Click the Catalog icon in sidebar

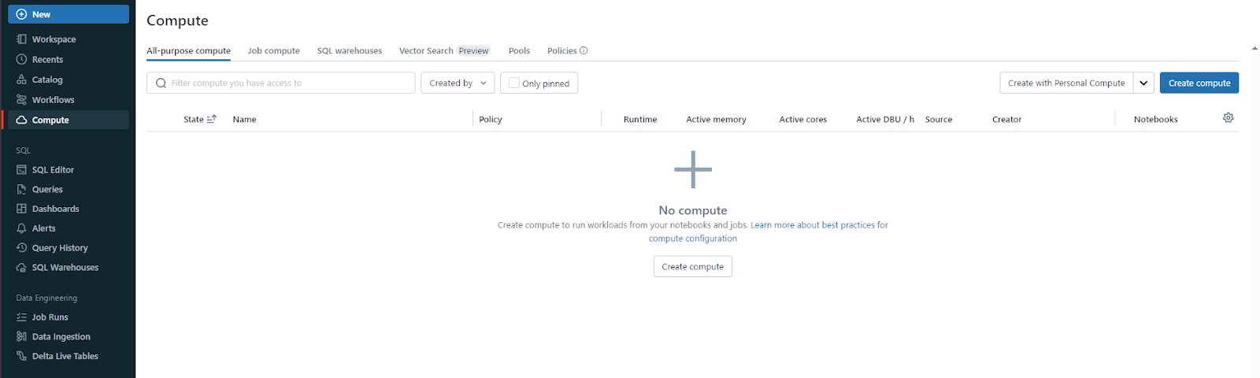[x=21, y=80]
